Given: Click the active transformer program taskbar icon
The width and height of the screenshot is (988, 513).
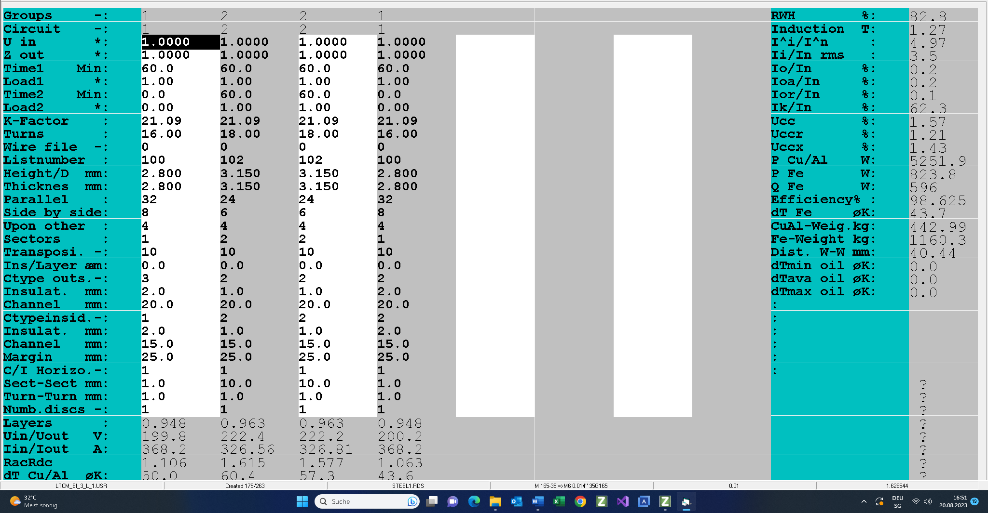Looking at the screenshot, I should (x=686, y=501).
